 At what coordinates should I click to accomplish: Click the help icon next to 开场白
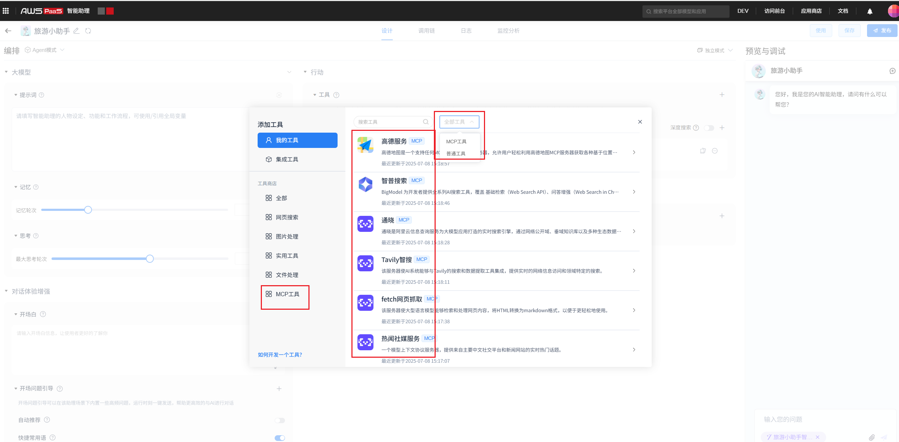coord(43,314)
